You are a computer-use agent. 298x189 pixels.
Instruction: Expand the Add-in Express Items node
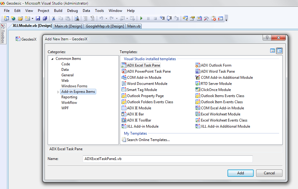click(x=58, y=92)
